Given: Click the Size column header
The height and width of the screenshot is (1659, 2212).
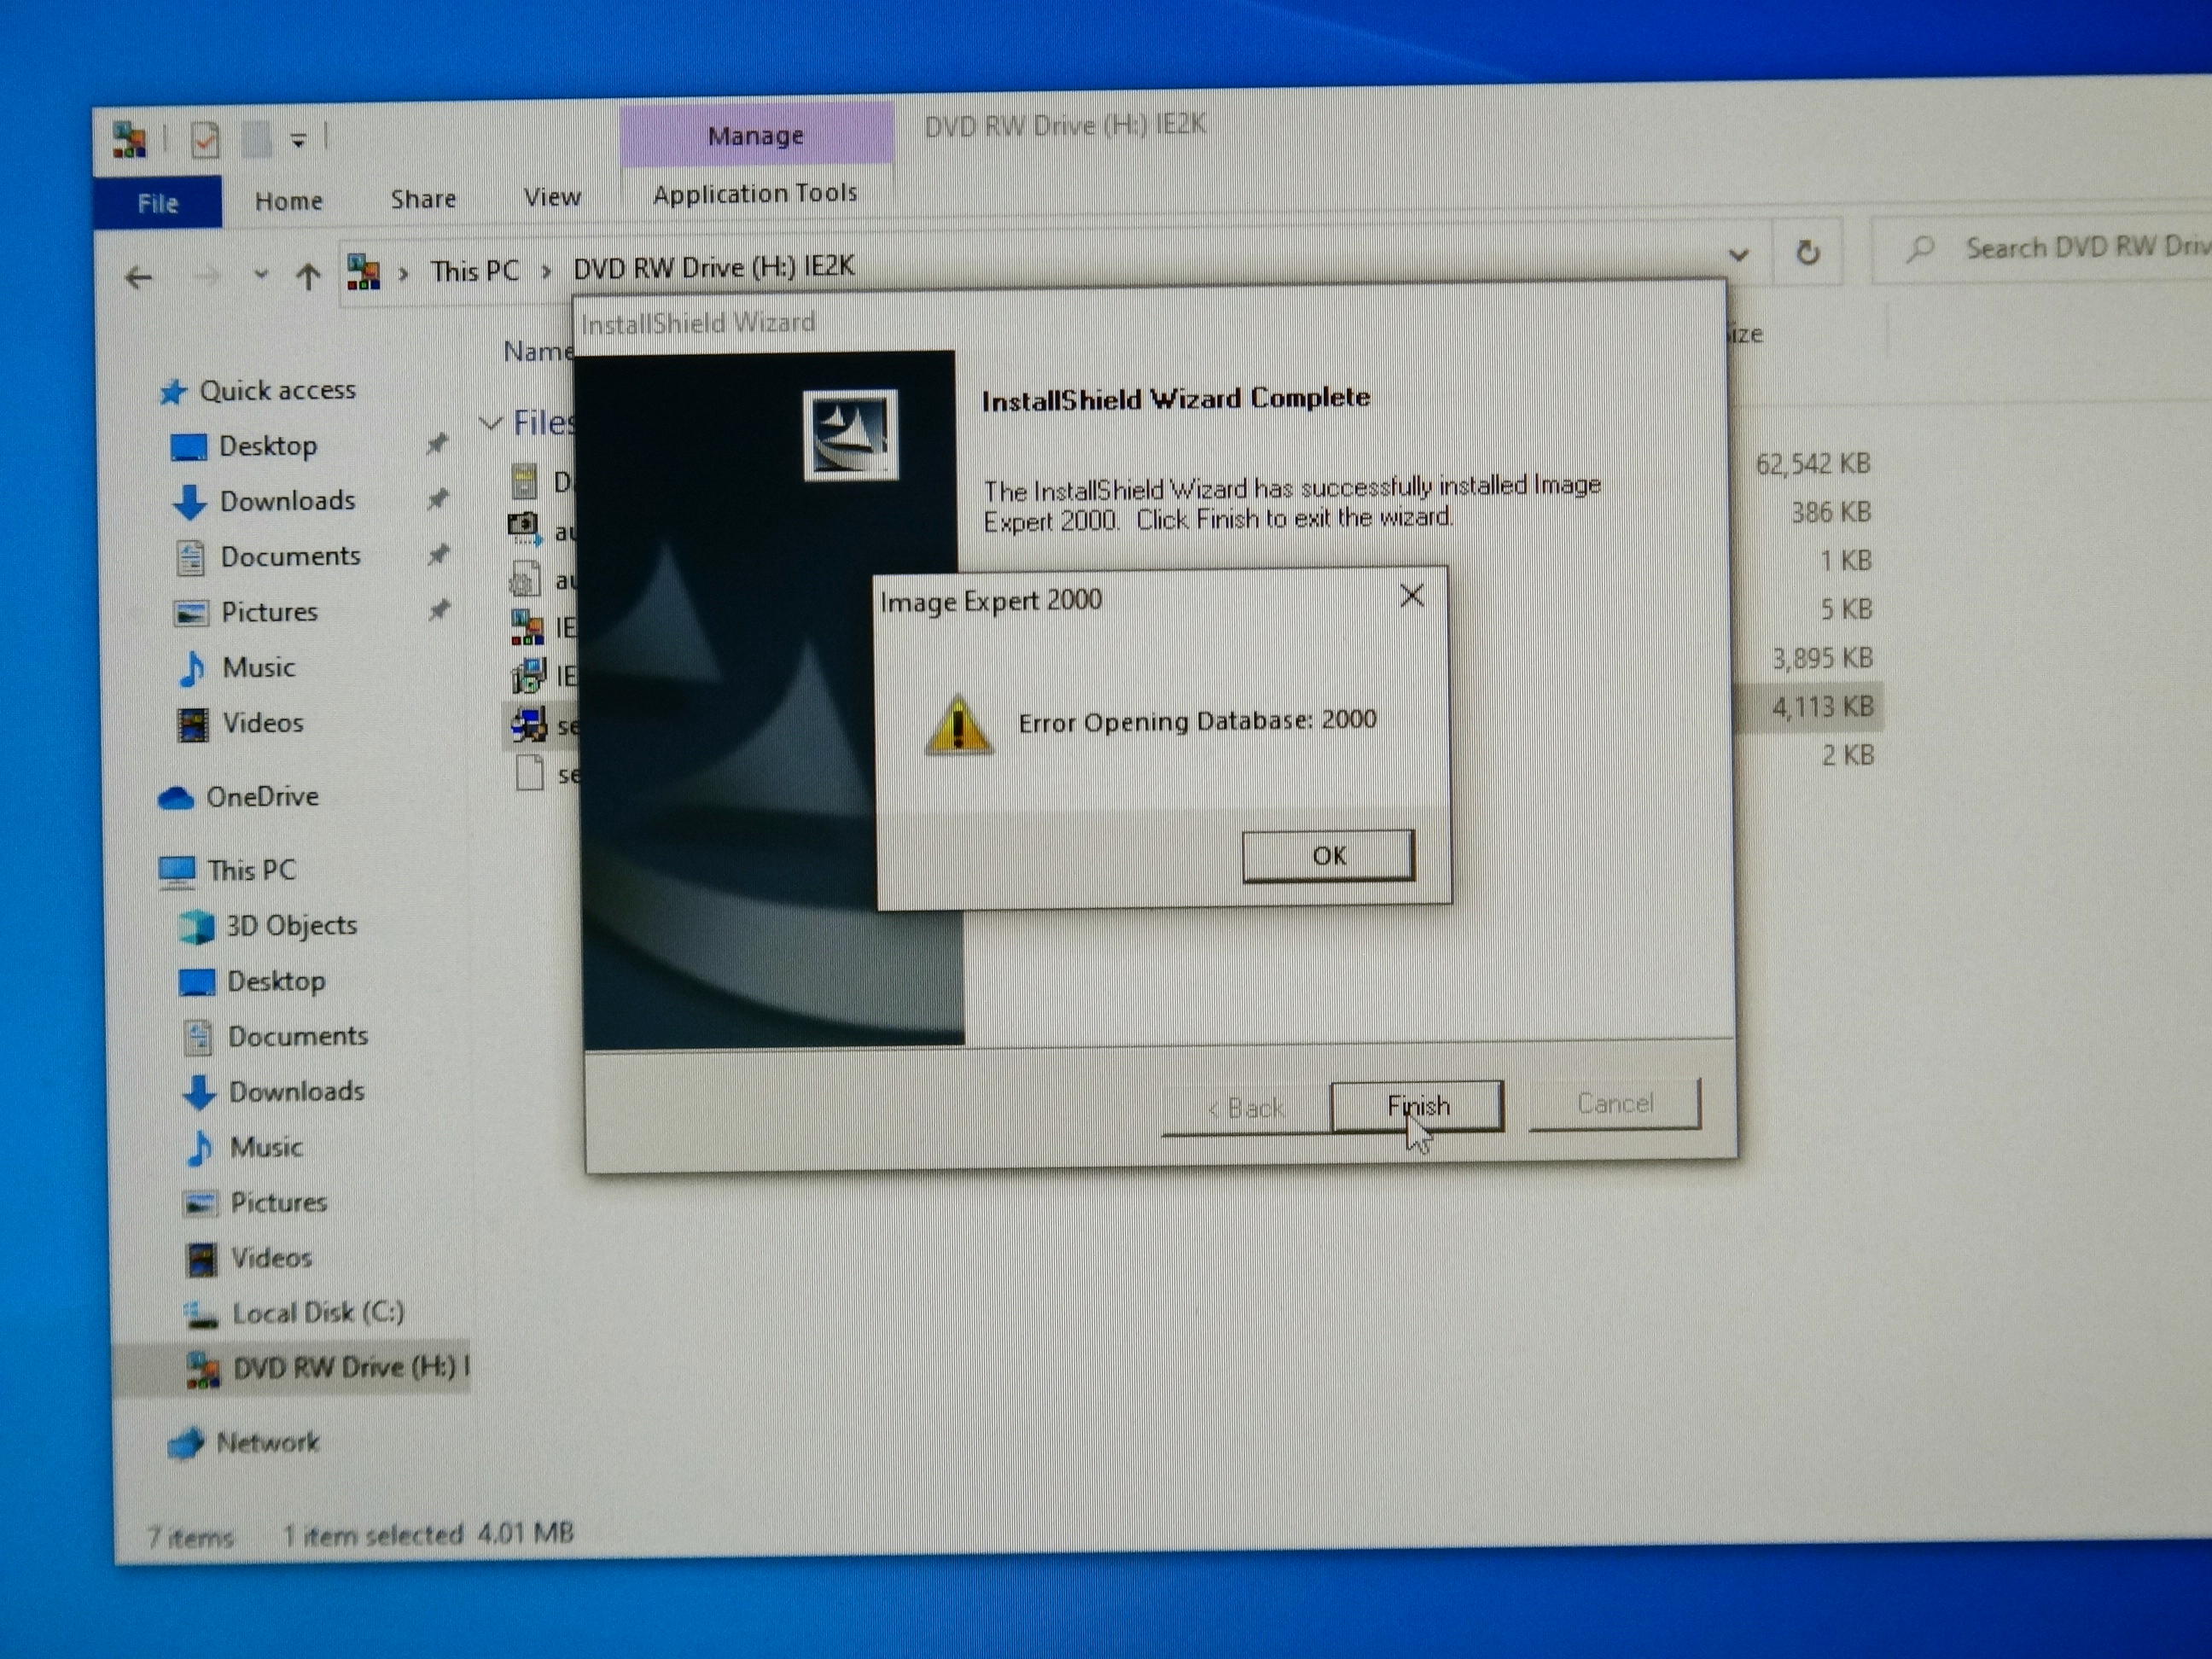Looking at the screenshot, I should point(1746,334).
